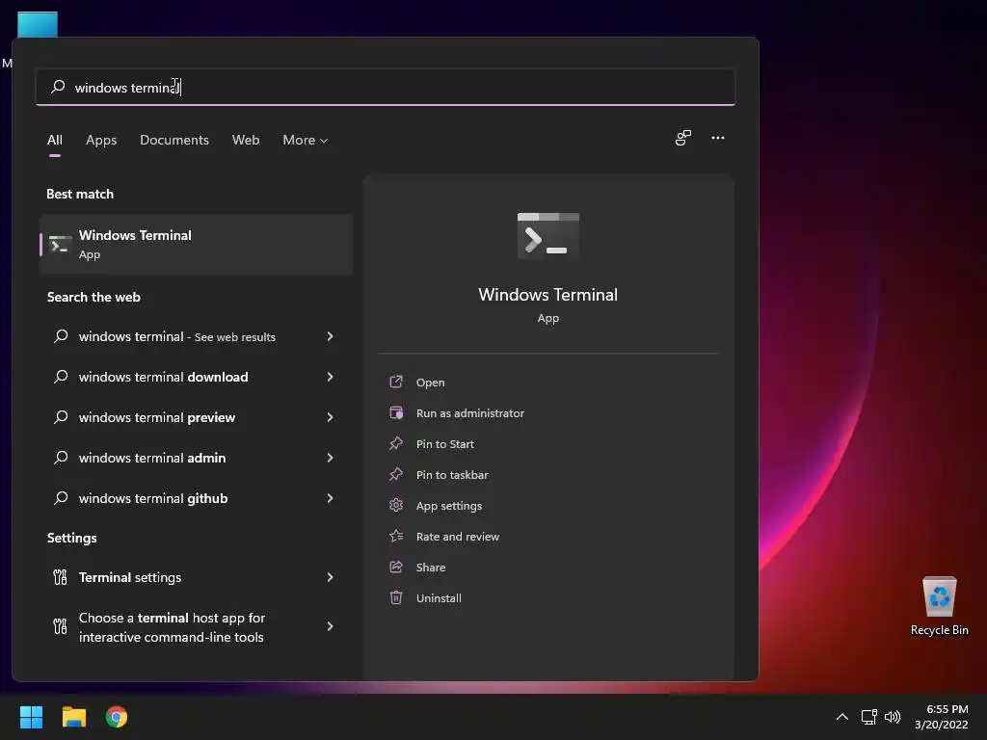The width and height of the screenshot is (987, 740).
Task: Open Google Chrome from the taskbar
Action: coord(117,717)
